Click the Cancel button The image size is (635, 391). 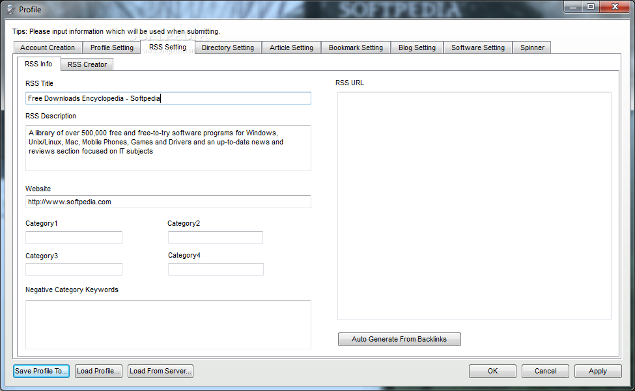(x=545, y=371)
